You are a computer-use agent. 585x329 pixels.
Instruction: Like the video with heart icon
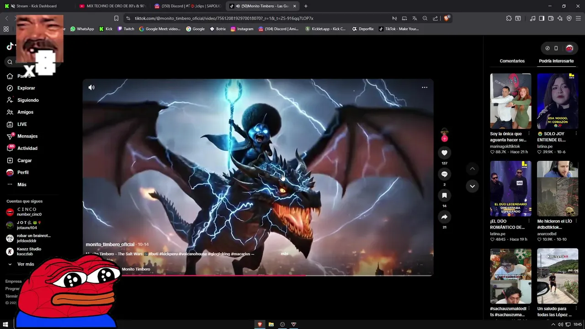click(444, 153)
